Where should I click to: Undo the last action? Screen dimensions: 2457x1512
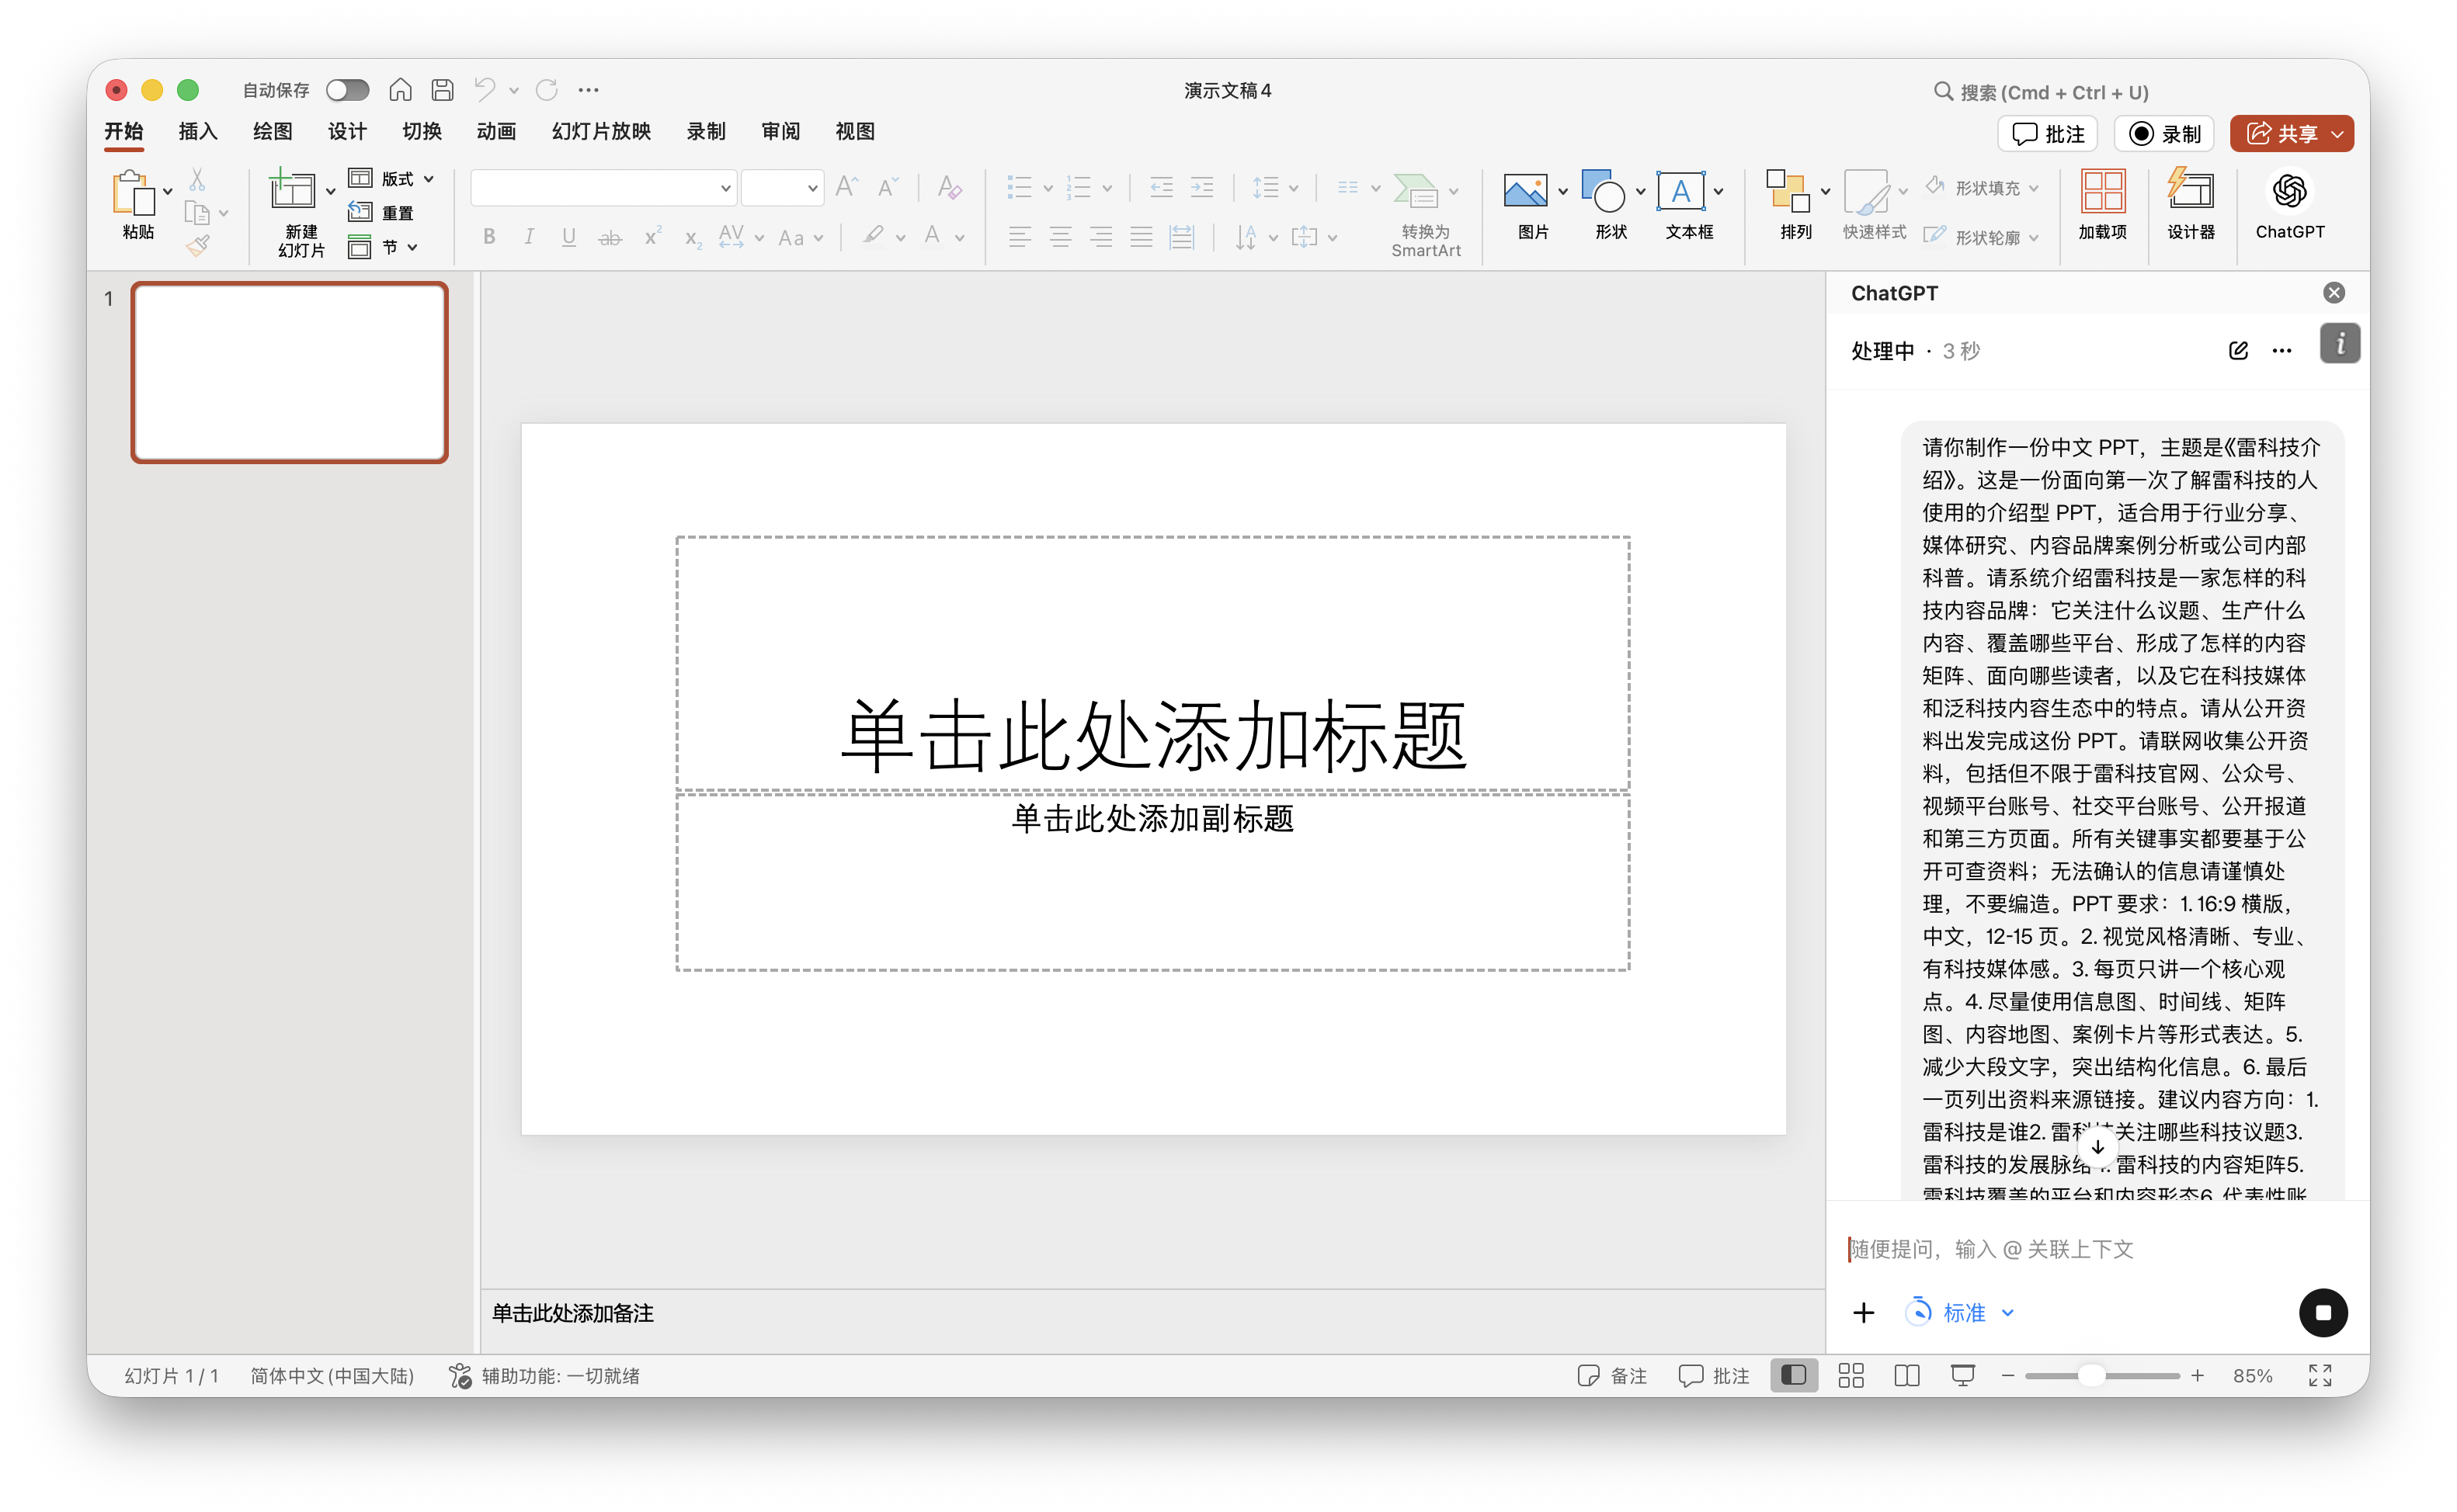tap(485, 90)
